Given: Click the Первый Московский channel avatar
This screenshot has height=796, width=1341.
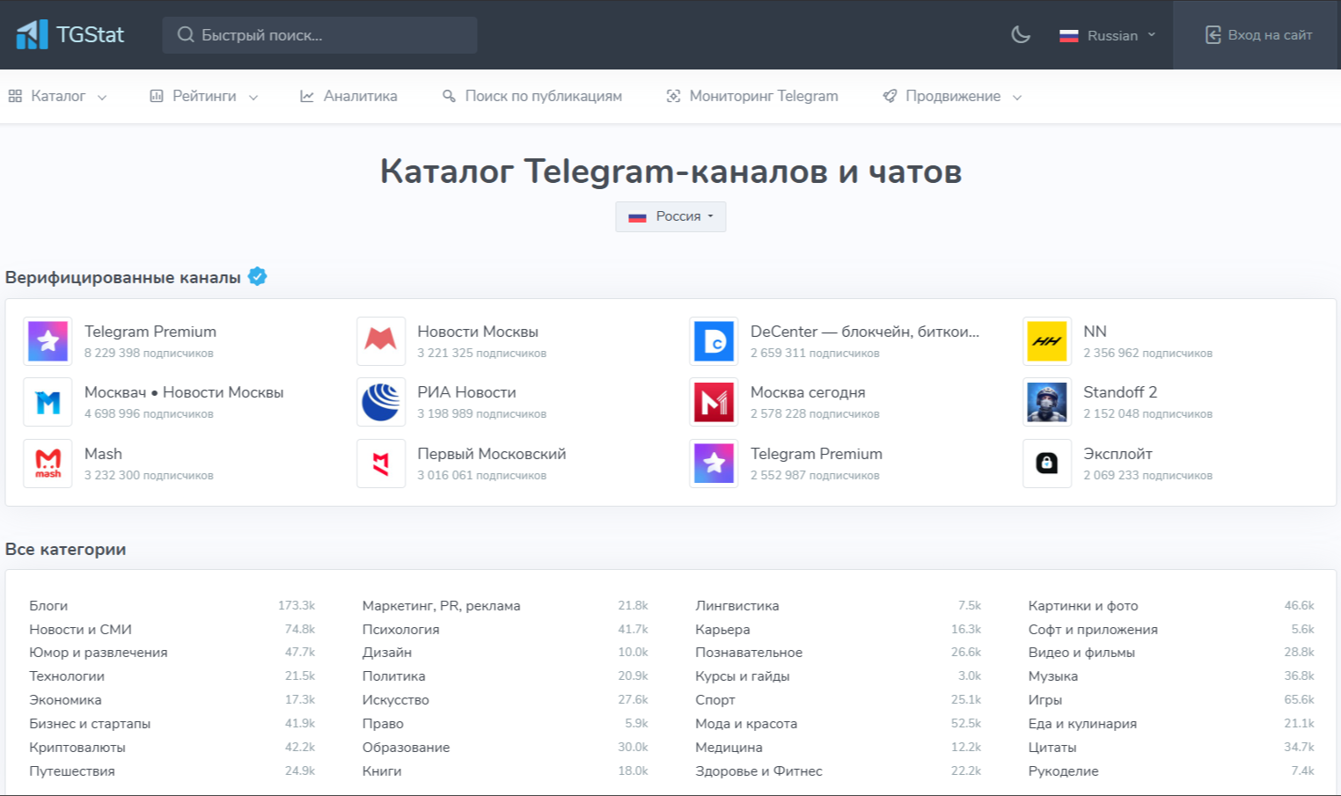Looking at the screenshot, I should tap(381, 464).
